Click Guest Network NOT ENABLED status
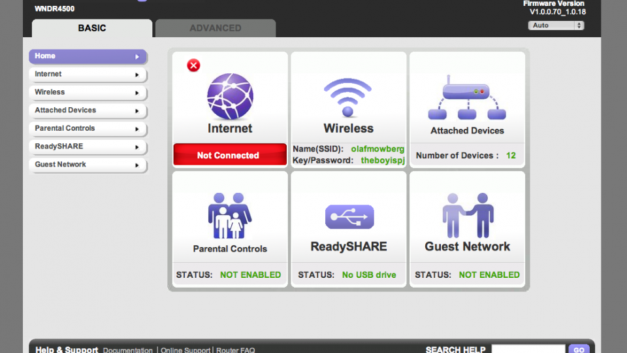 [x=489, y=275]
